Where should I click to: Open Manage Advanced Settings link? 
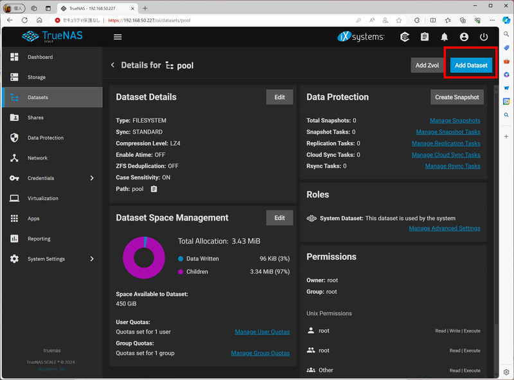tap(445, 228)
